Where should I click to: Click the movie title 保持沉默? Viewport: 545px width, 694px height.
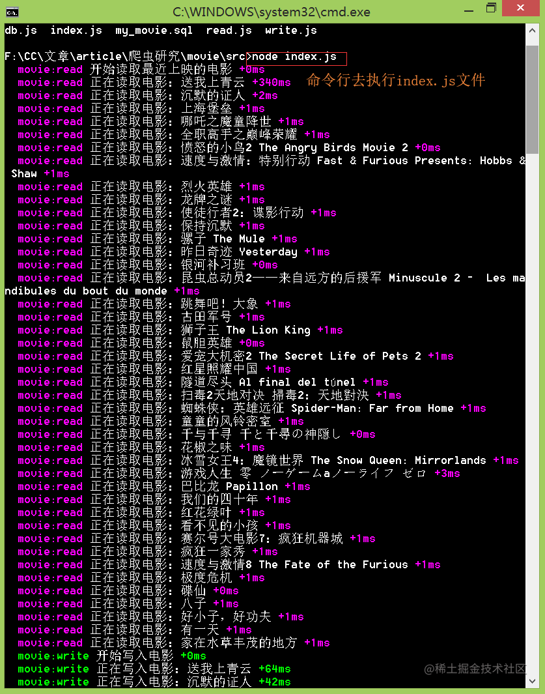pyautogui.click(x=206, y=225)
